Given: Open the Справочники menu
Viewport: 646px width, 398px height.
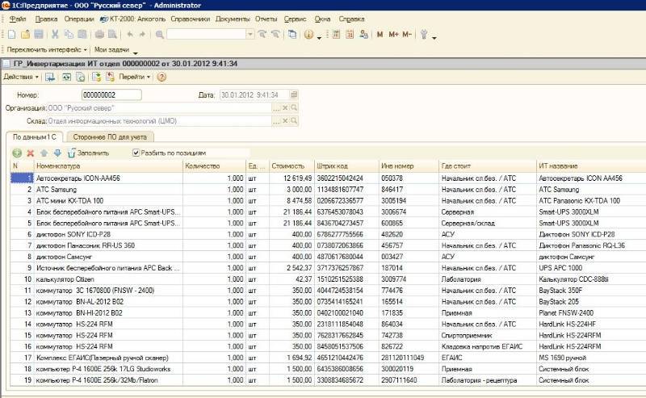Looking at the screenshot, I should (x=191, y=17).
